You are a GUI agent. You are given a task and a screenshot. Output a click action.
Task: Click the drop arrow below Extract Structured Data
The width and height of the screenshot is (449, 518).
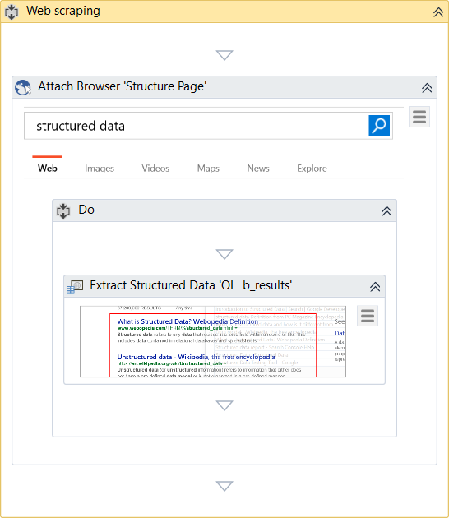tap(224, 405)
